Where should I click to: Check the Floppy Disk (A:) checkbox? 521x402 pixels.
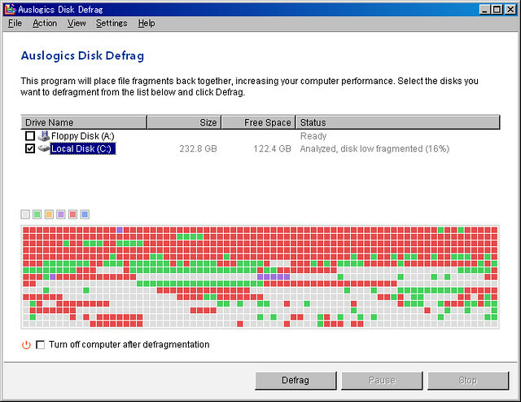[x=30, y=136]
